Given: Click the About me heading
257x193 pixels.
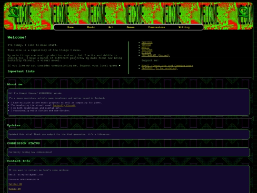Looking at the screenshot, I should [x=15, y=84].
